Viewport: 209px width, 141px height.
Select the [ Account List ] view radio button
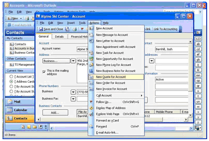click(12, 76)
